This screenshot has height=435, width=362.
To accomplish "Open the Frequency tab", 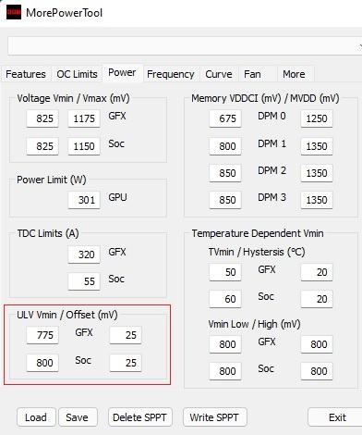I will pyautogui.click(x=171, y=74).
